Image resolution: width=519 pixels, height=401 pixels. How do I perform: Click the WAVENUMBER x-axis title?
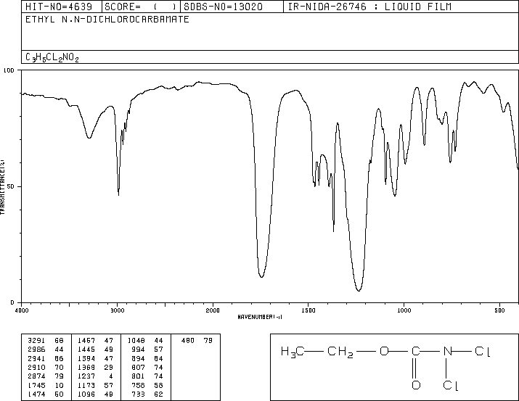pos(260,317)
